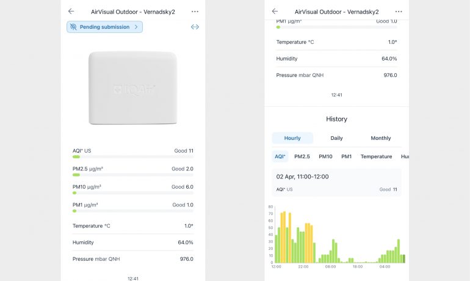The width and height of the screenshot is (470, 281).
Task: Switch history to Monthly view
Action: click(x=380, y=138)
